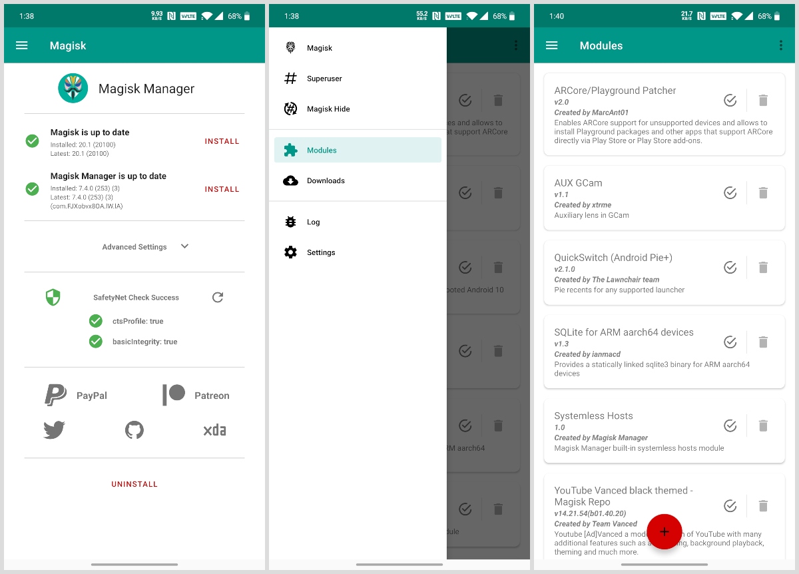Delete the Systemless Hosts module
This screenshot has width=799, height=574.
[764, 426]
